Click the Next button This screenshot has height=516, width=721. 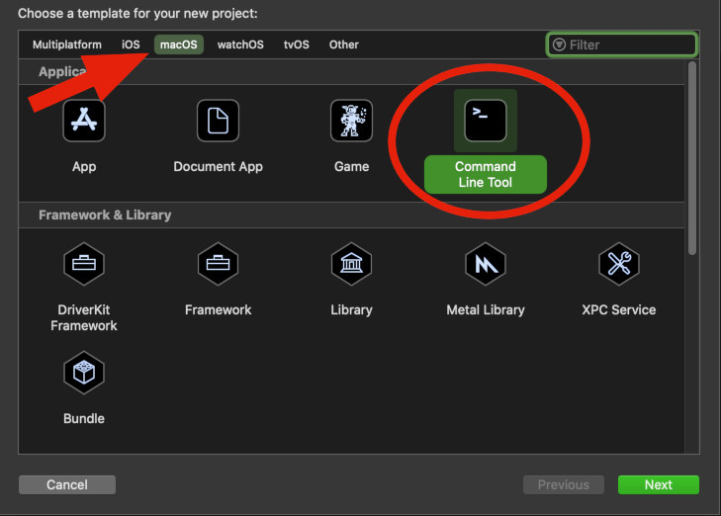(659, 484)
